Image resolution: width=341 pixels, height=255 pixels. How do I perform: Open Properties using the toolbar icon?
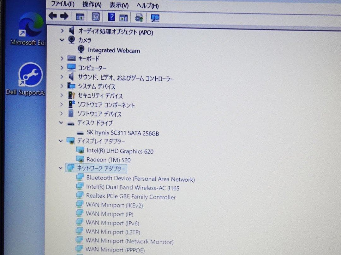(x=95, y=16)
